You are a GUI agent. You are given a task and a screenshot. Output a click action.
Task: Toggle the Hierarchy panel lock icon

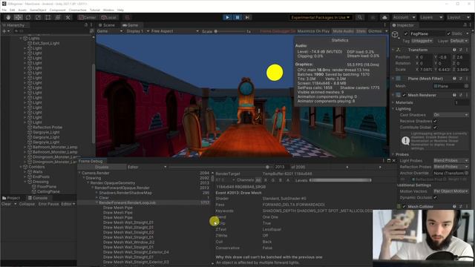(86, 25)
